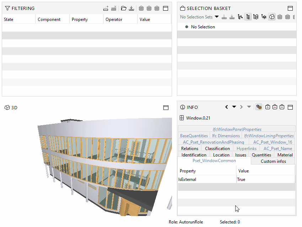Open the Classification tab
The image size is (302, 227).
pos(217,148)
